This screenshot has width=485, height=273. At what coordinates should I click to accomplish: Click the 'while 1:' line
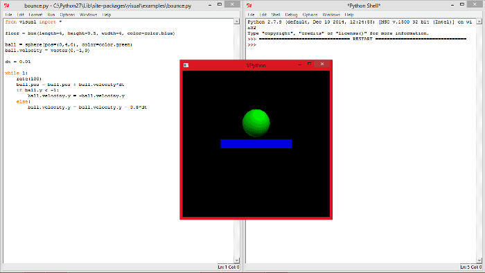pos(17,73)
